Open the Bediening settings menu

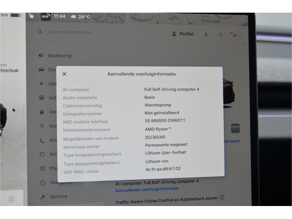tap(60, 56)
